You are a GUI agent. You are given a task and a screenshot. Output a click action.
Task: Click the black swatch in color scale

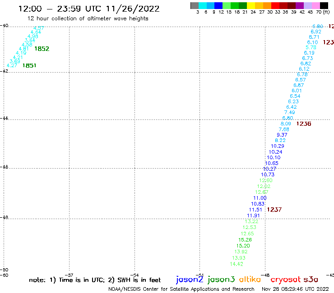[x=324, y=5]
